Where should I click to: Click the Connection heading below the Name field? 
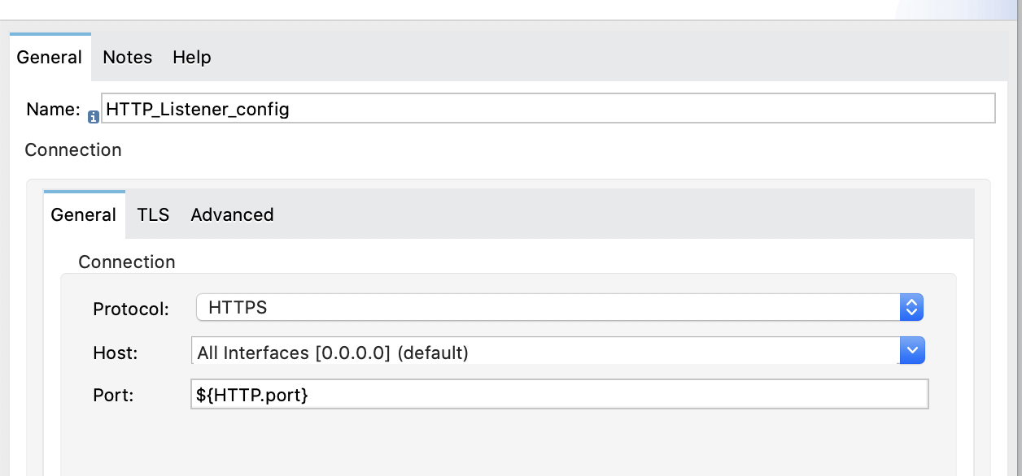pyautogui.click(x=73, y=149)
